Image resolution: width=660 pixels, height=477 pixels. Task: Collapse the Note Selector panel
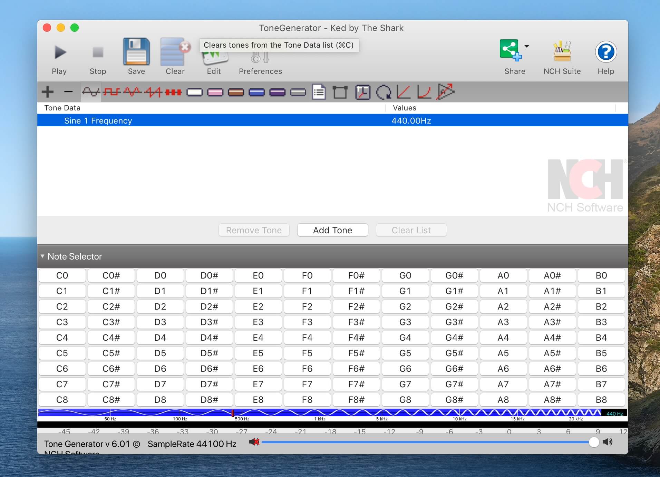point(42,256)
